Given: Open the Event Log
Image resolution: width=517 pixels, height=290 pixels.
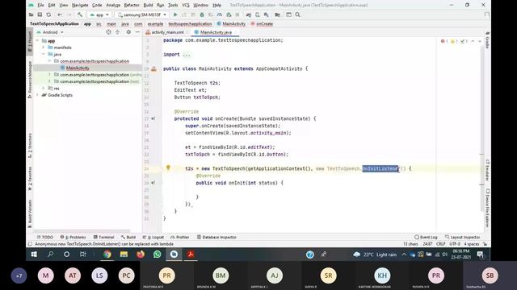Looking at the screenshot, I should coord(426,237).
